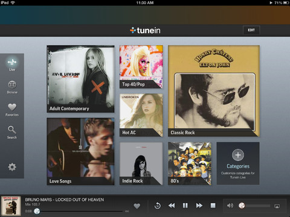
Task: Click the song title Bruno Mars - Locked Out of Heaven
Action: [x=65, y=200]
